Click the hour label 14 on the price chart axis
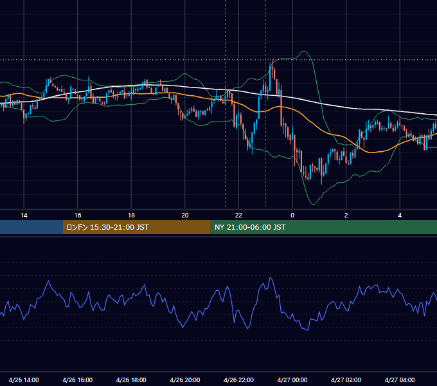437x386 pixels. 24,216
